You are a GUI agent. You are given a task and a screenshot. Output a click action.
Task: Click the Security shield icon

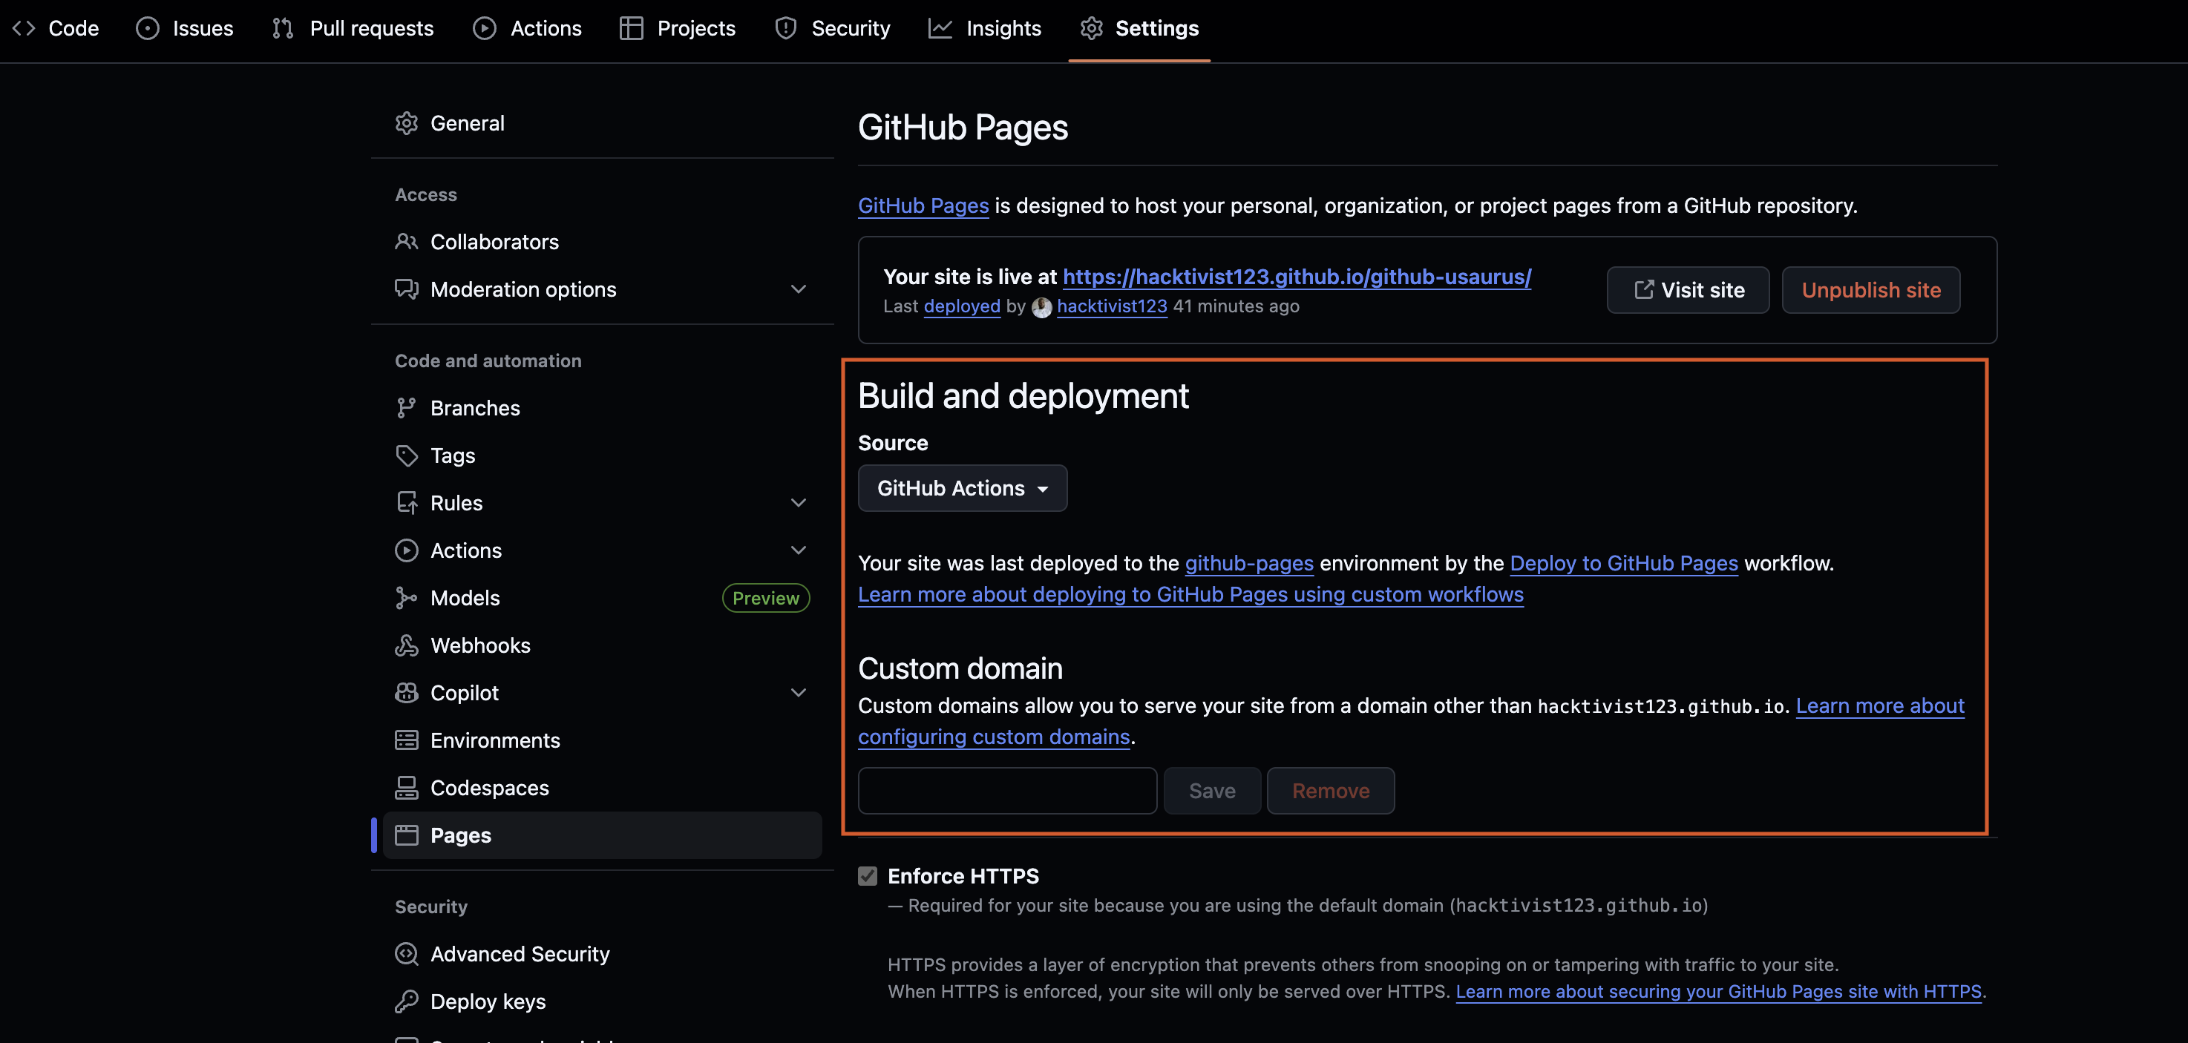(x=786, y=28)
